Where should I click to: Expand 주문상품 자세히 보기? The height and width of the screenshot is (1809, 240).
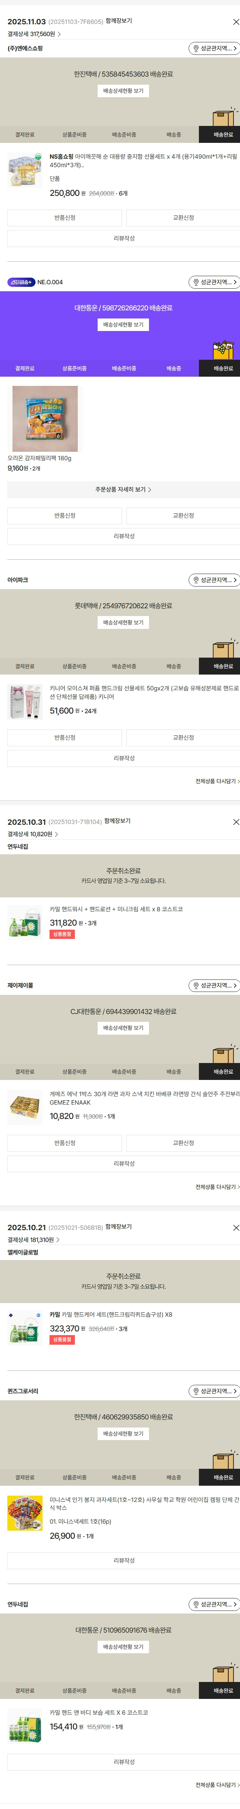(x=123, y=489)
